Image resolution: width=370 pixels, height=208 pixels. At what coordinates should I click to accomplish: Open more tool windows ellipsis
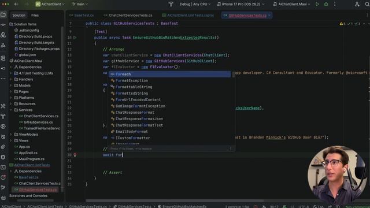3,79
